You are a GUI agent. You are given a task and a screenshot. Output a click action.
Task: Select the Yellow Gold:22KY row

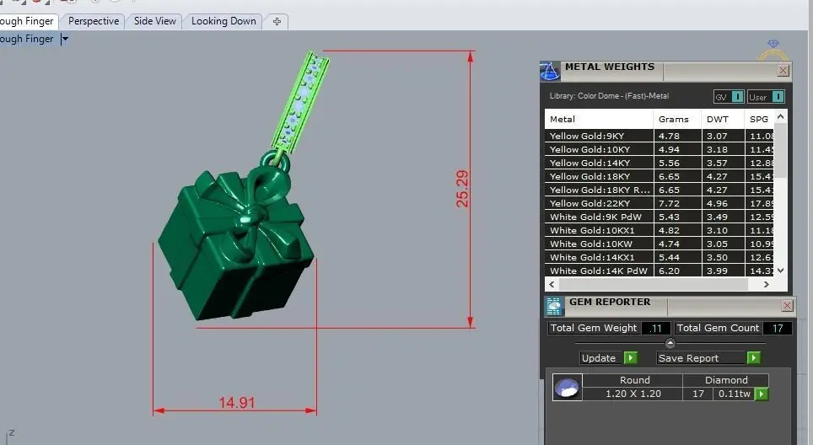pos(659,204)
